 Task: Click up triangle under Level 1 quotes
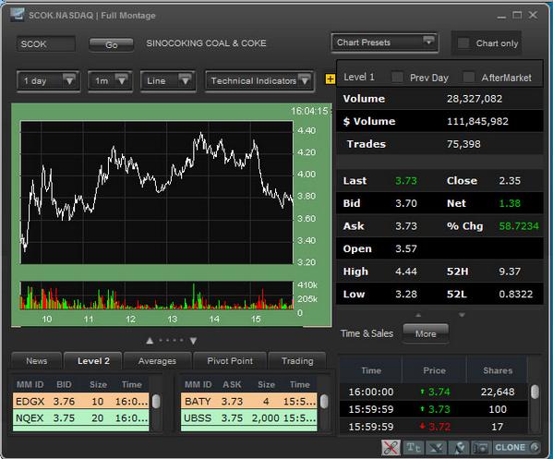418,315
